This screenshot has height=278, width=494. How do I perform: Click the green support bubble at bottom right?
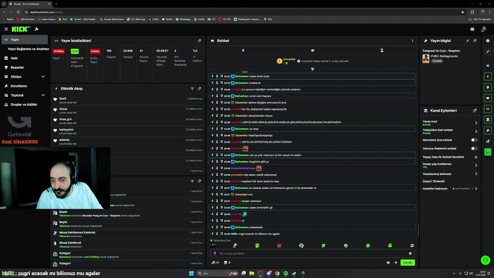tap(485, 260)
